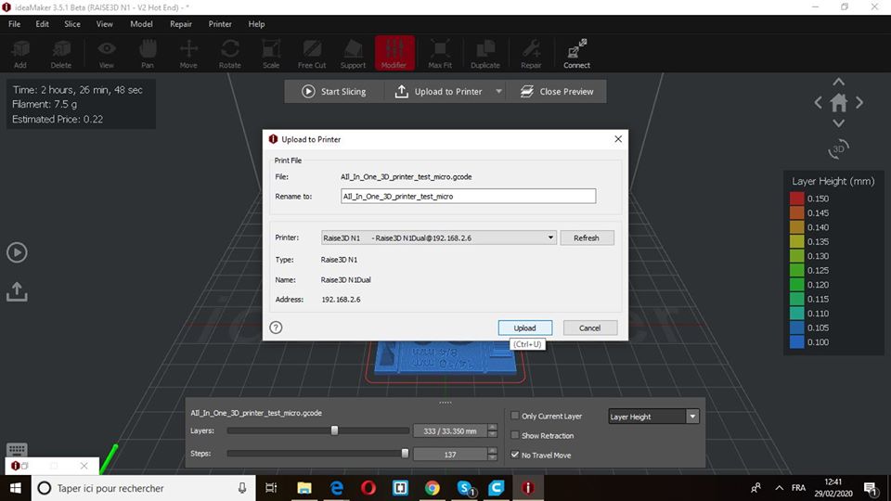The image size is (891, 501).
Task: Click the Steps value field 137
Action: click(x=450, y=455)
